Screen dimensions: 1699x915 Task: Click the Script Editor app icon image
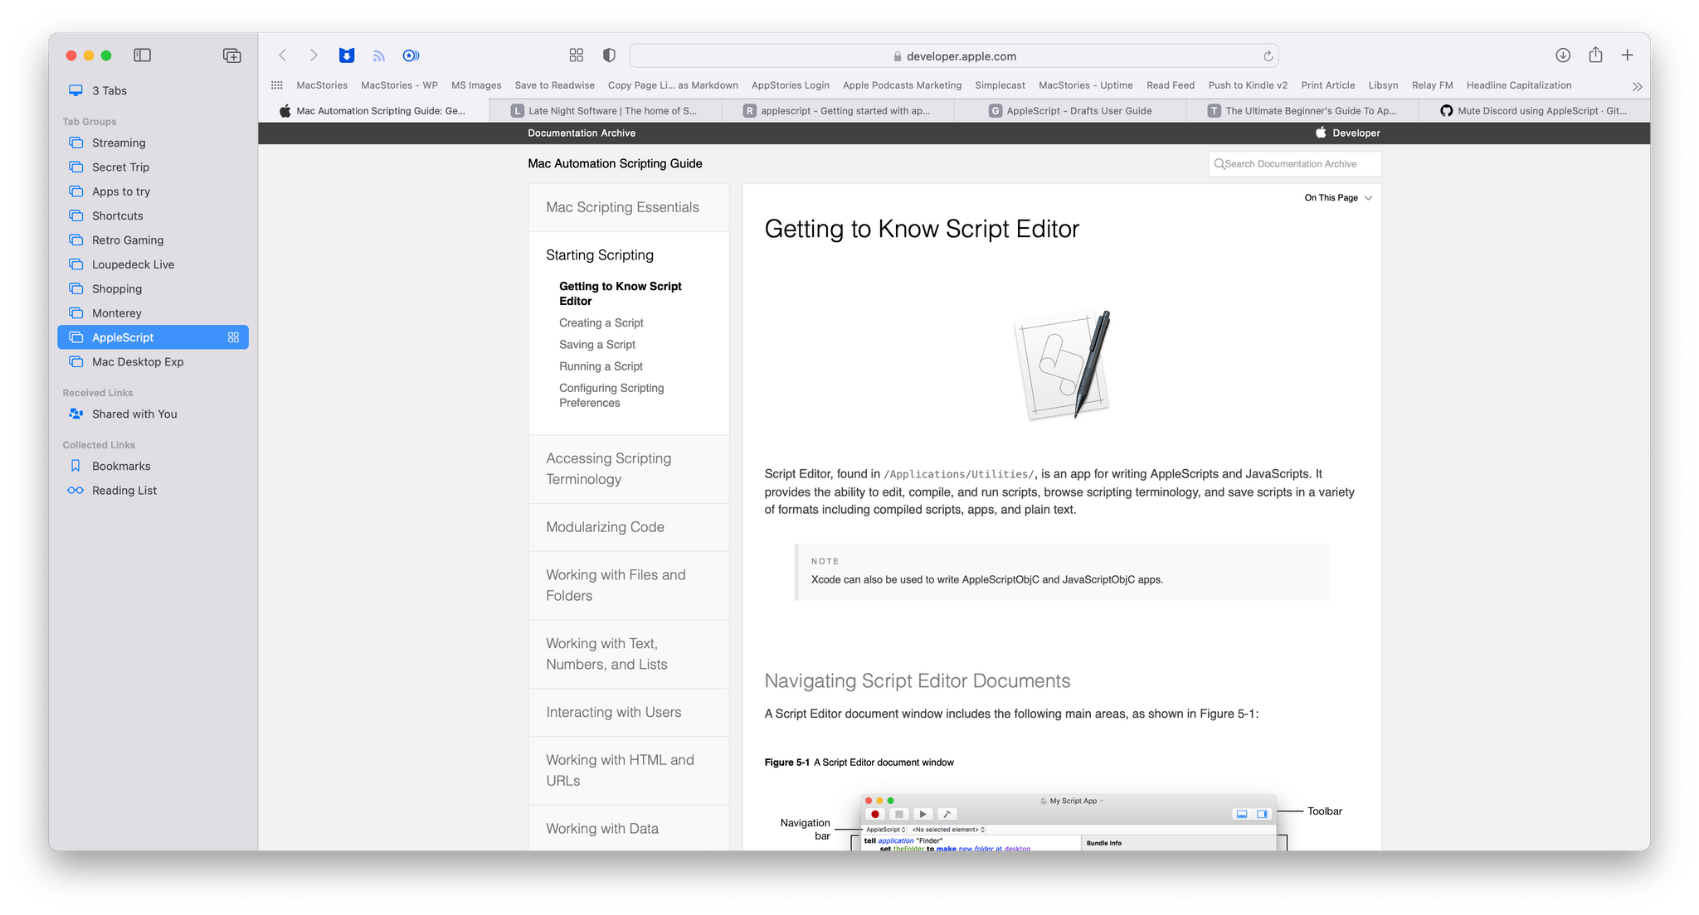coord(1063,365)
